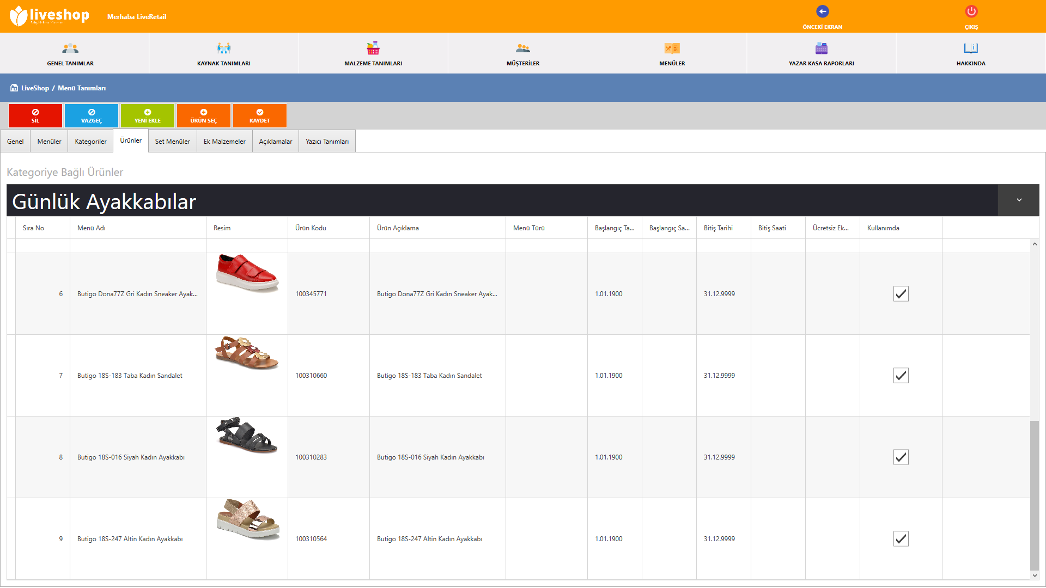Image resolution: width=1046 pixels, height=588 pixels.
Task: Open Menüler section icon
Action: 672,48
